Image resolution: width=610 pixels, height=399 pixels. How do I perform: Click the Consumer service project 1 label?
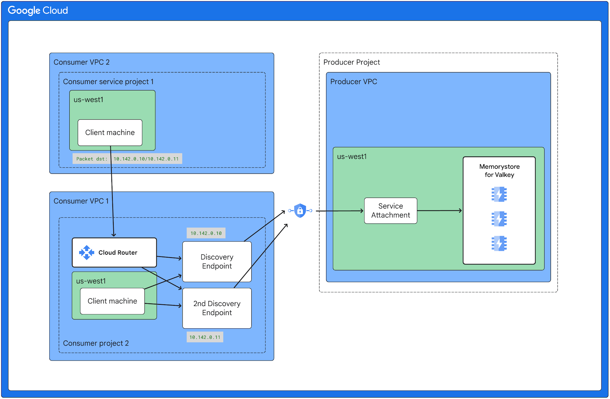109,81
